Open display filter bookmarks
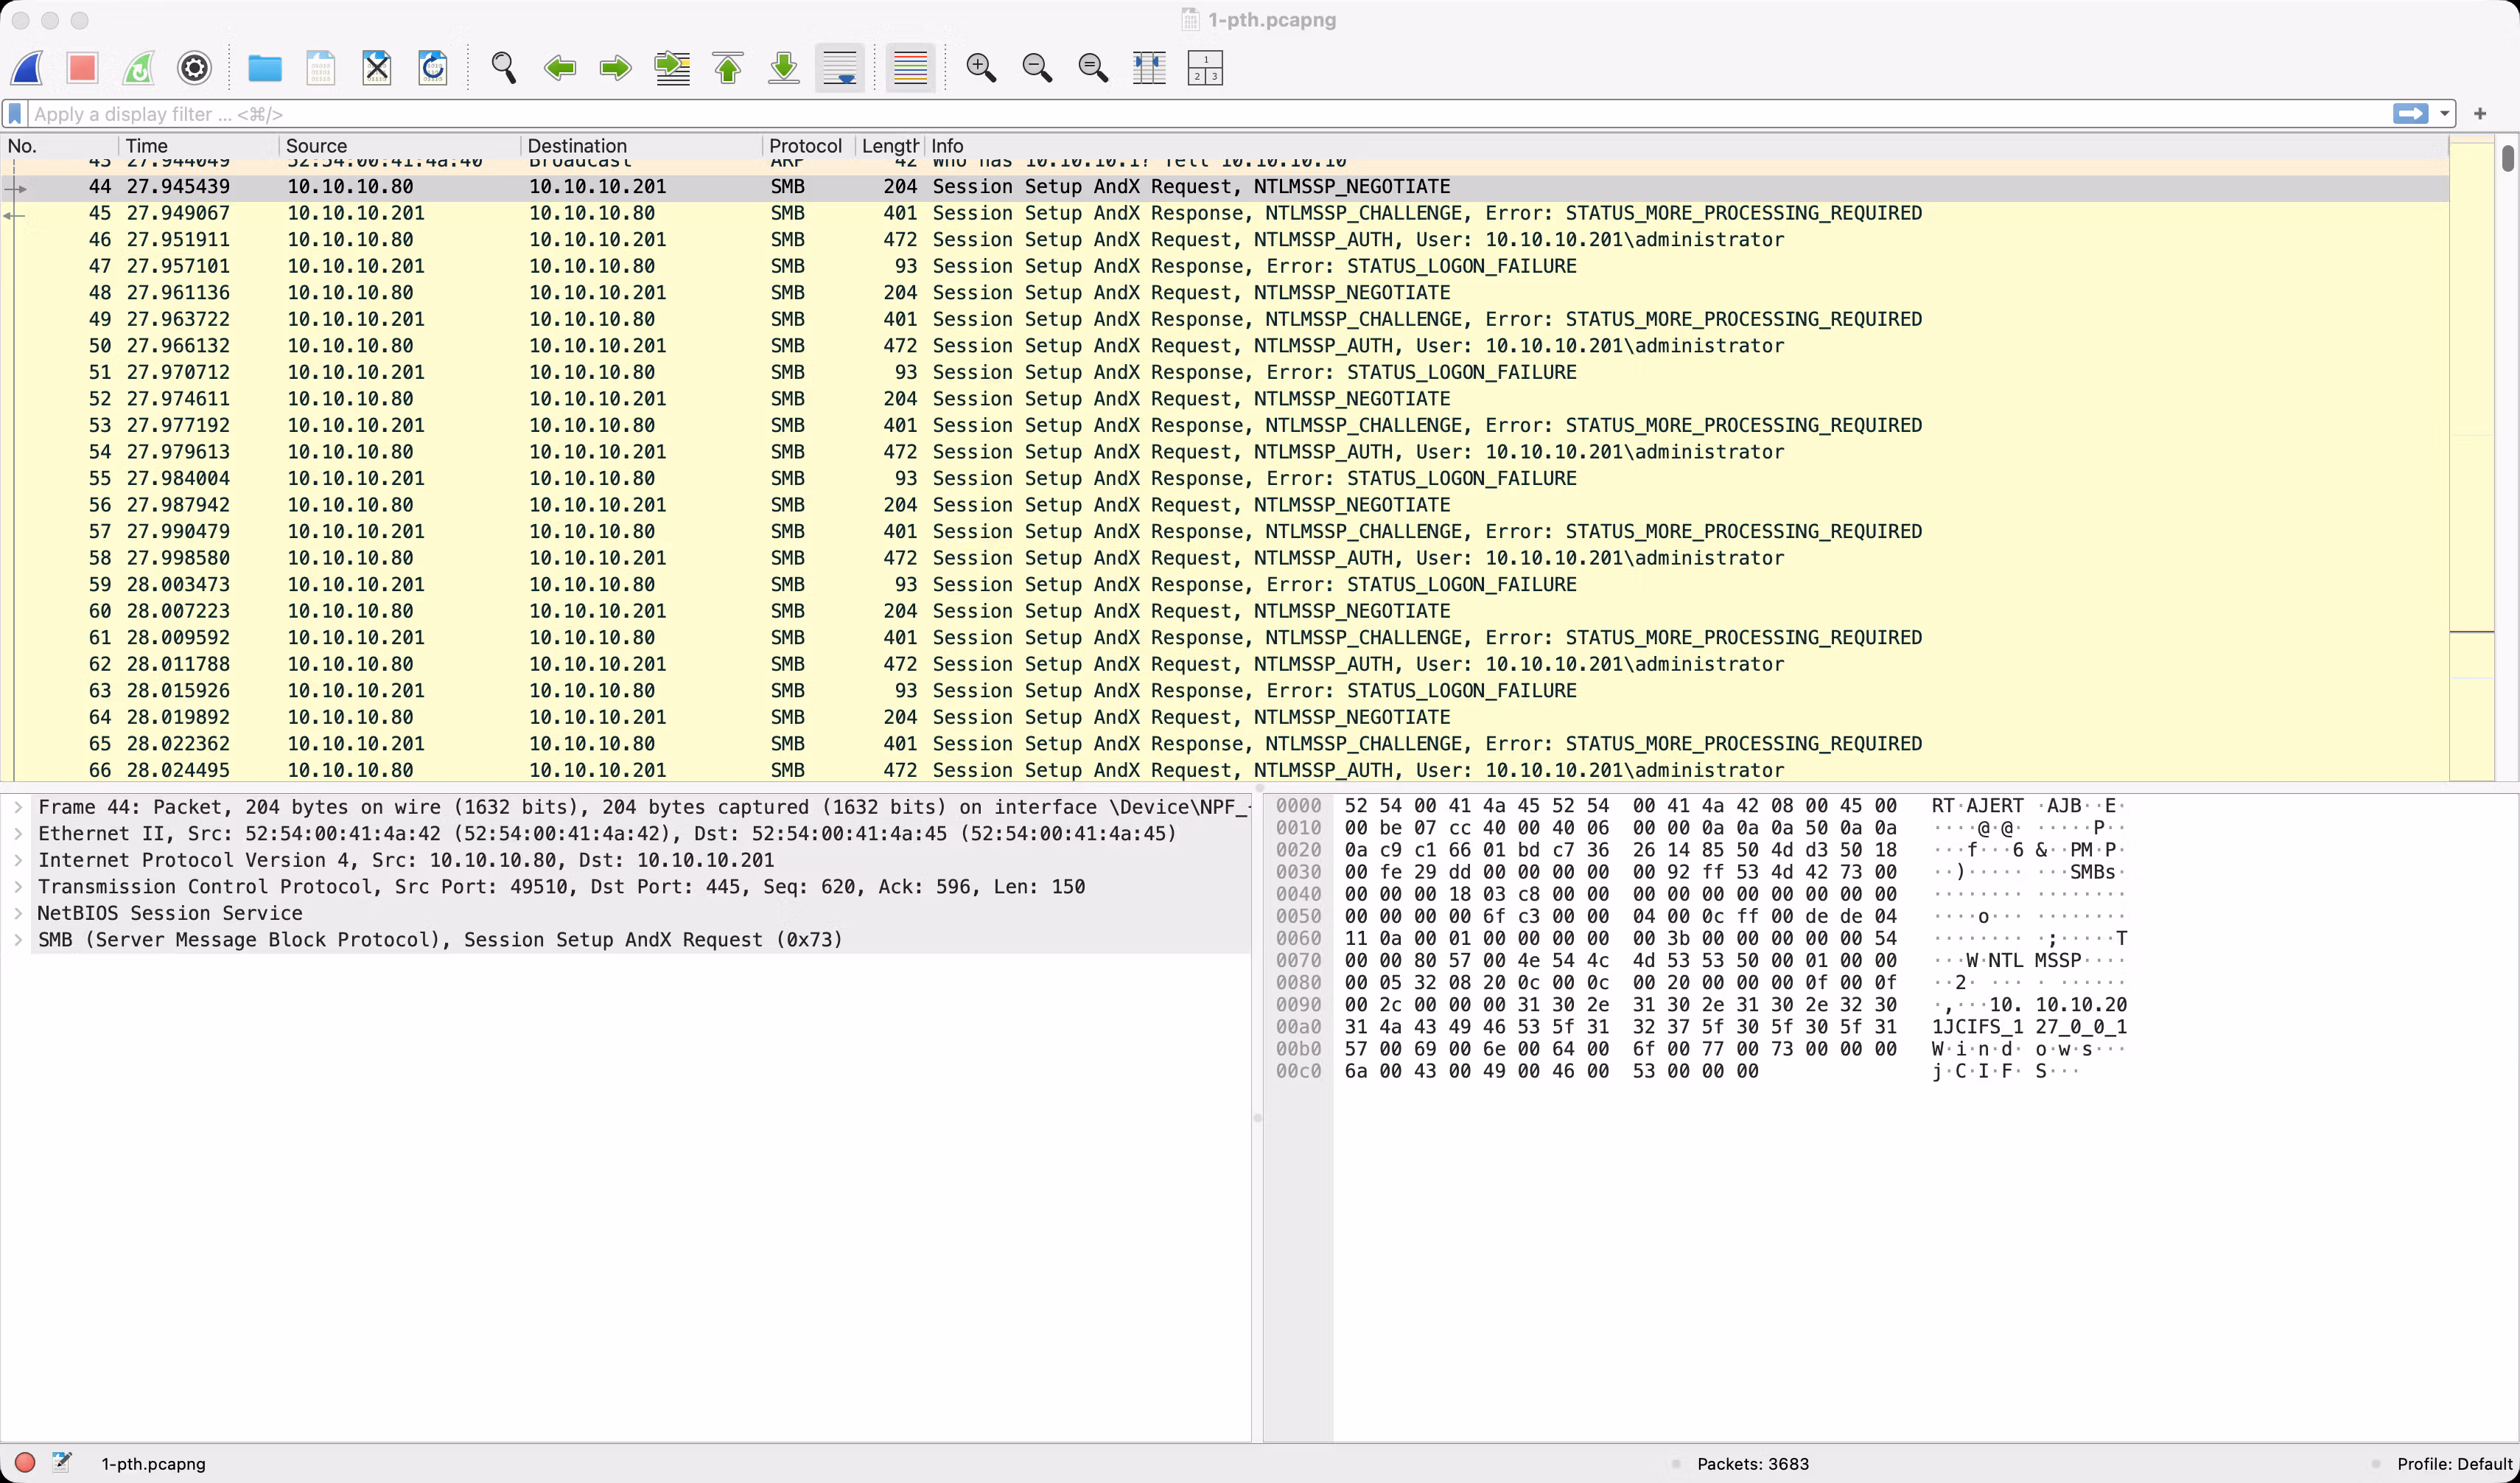 coord(15,114)
